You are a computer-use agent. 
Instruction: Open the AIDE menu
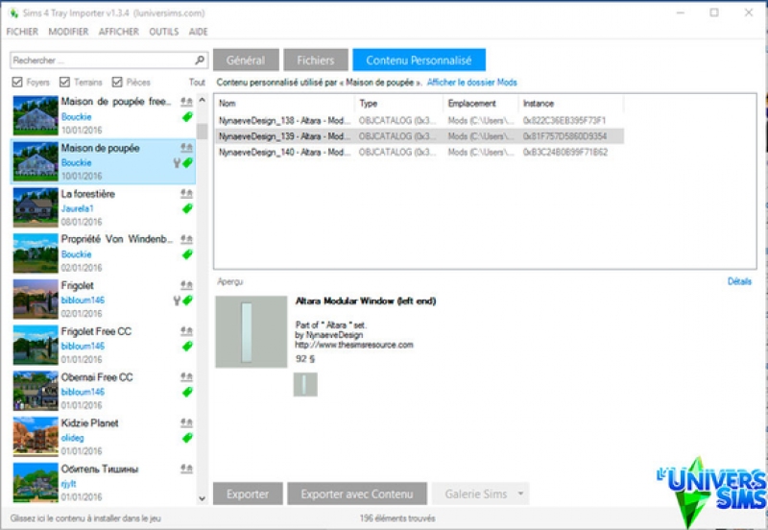(x=199, y=32)
